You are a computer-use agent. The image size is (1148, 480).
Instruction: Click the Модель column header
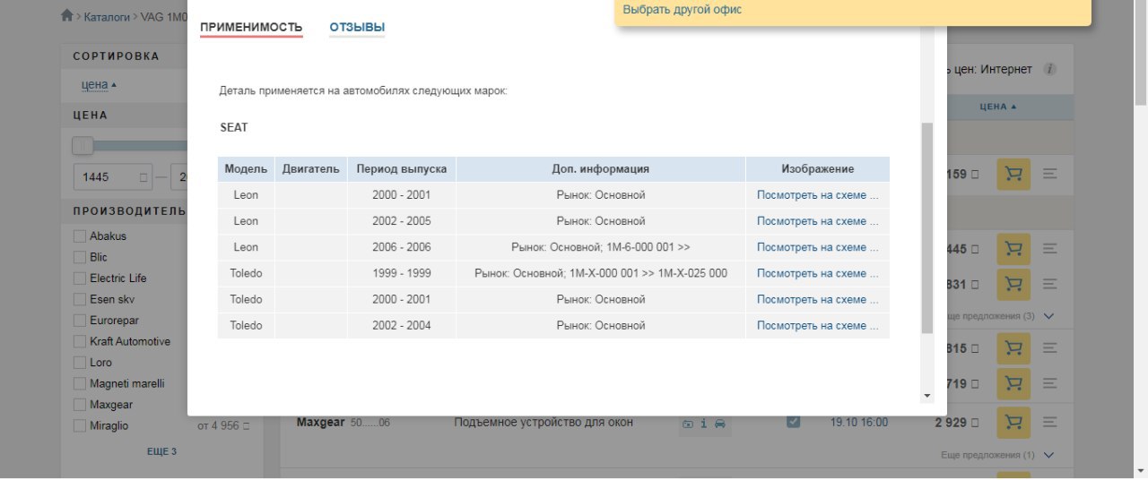[x=246, y=169]
